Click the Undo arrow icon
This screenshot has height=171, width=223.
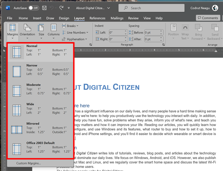(52, 8)
